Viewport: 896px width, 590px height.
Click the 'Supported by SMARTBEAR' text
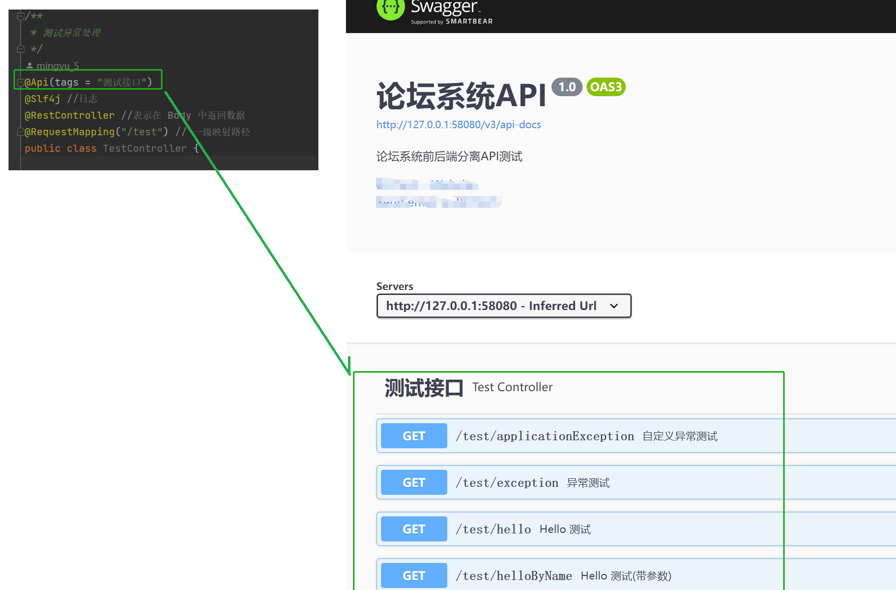click(452, 22)
